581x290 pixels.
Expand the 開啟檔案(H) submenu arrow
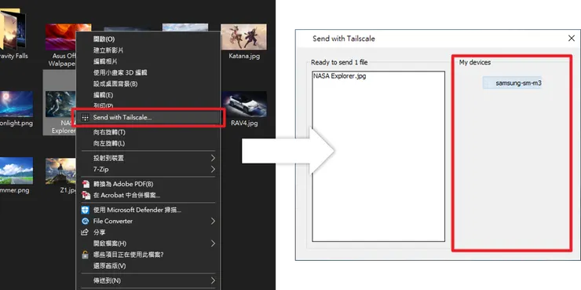(213, 244)
